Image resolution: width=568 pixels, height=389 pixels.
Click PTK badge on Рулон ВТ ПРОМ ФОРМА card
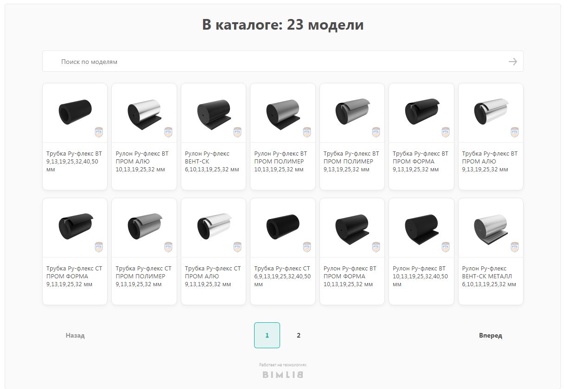click(376, 247)
